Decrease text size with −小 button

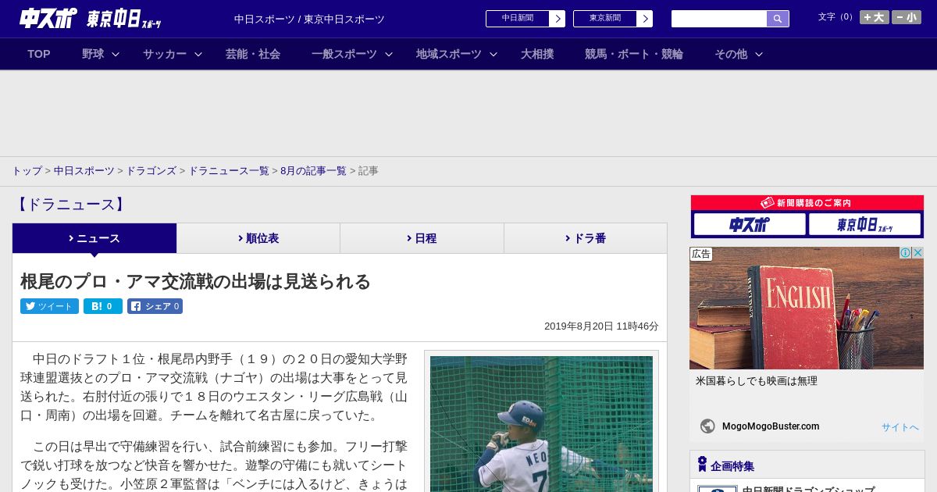(x=907, y=17)
